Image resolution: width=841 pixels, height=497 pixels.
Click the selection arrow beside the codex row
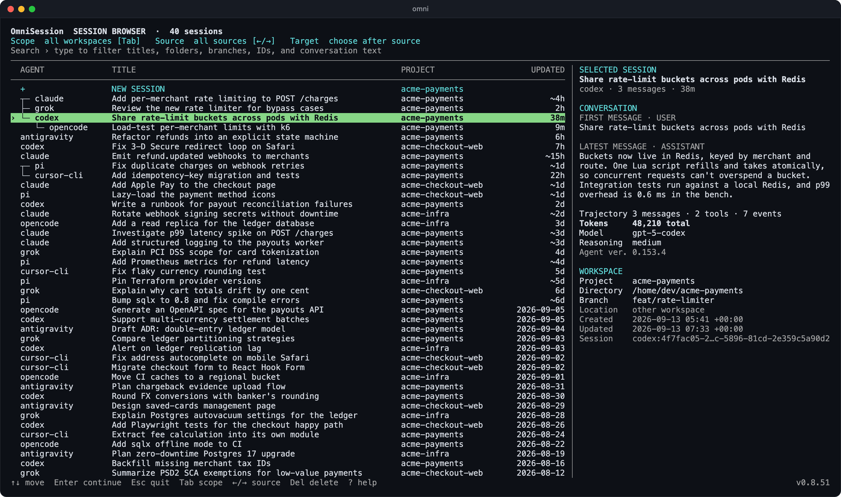pyautogui.click(x=13, y=118)
